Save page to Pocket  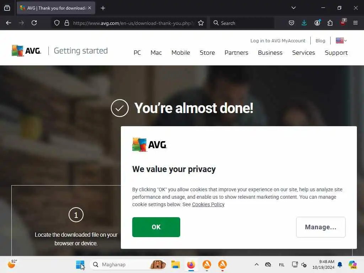pyautogui.click(x=291, y=23)
